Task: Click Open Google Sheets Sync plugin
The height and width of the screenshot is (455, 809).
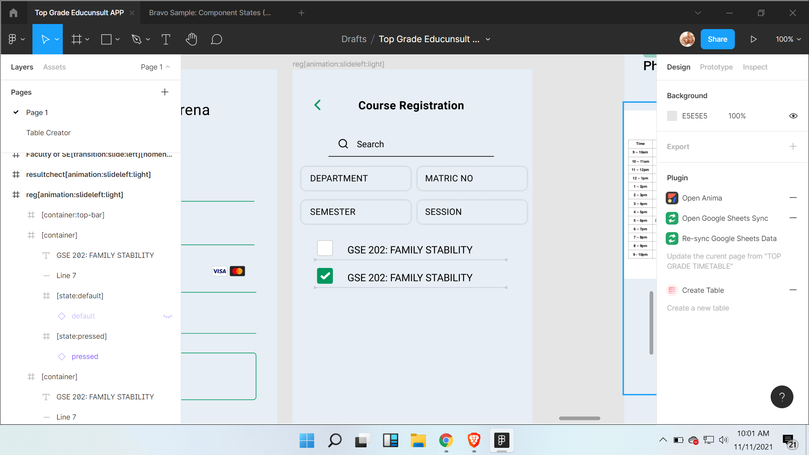Action: [x=725, y=218]
